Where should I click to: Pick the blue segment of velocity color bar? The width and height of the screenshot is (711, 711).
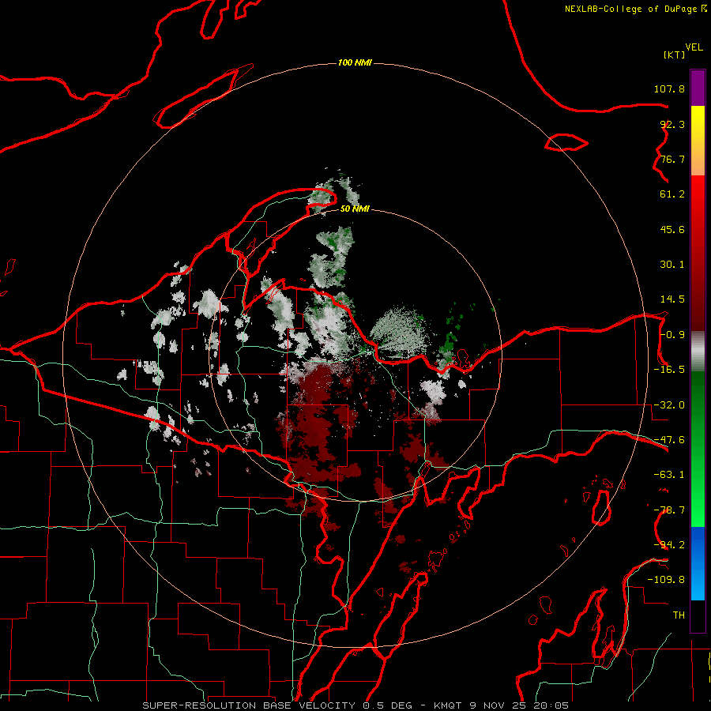point(698,563)
